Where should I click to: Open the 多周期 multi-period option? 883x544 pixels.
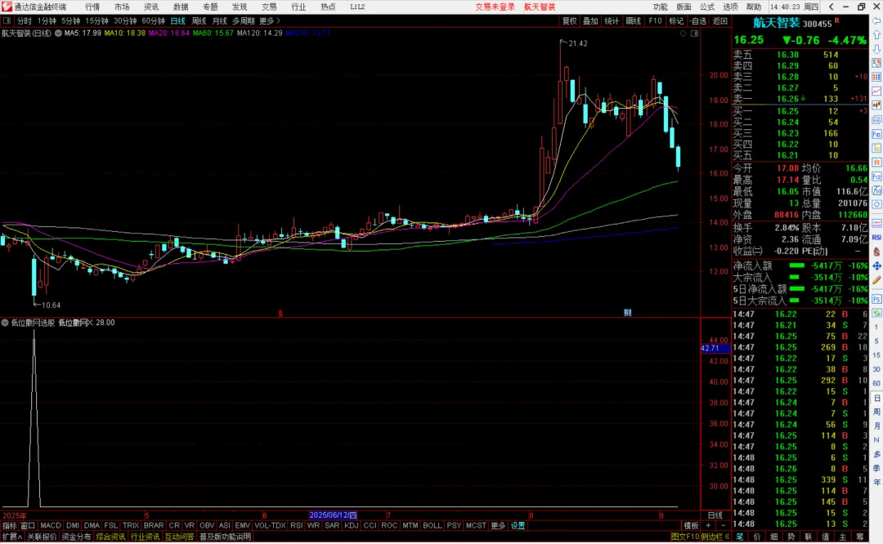pyautogui.click(x=244, y=20)
